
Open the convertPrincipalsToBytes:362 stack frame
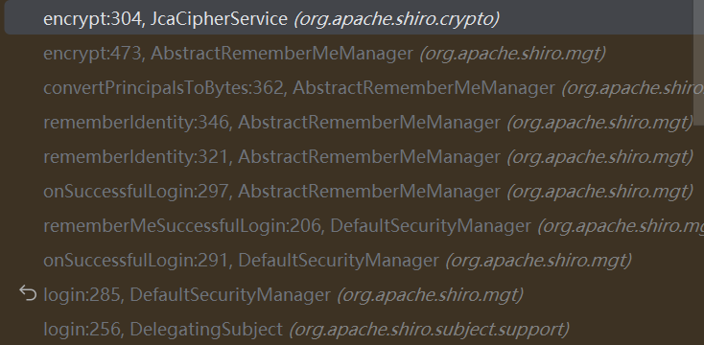coord(349,88)
